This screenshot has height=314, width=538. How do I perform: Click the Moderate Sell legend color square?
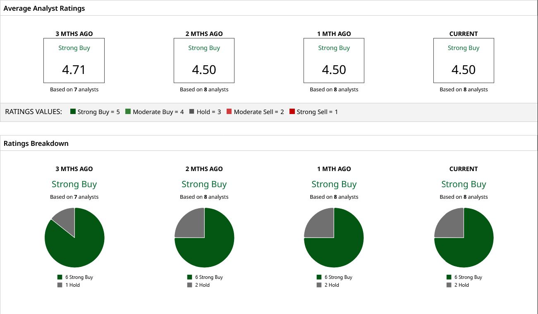point(229,112)
